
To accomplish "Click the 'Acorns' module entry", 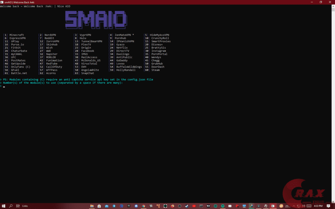I will [51, 74].
